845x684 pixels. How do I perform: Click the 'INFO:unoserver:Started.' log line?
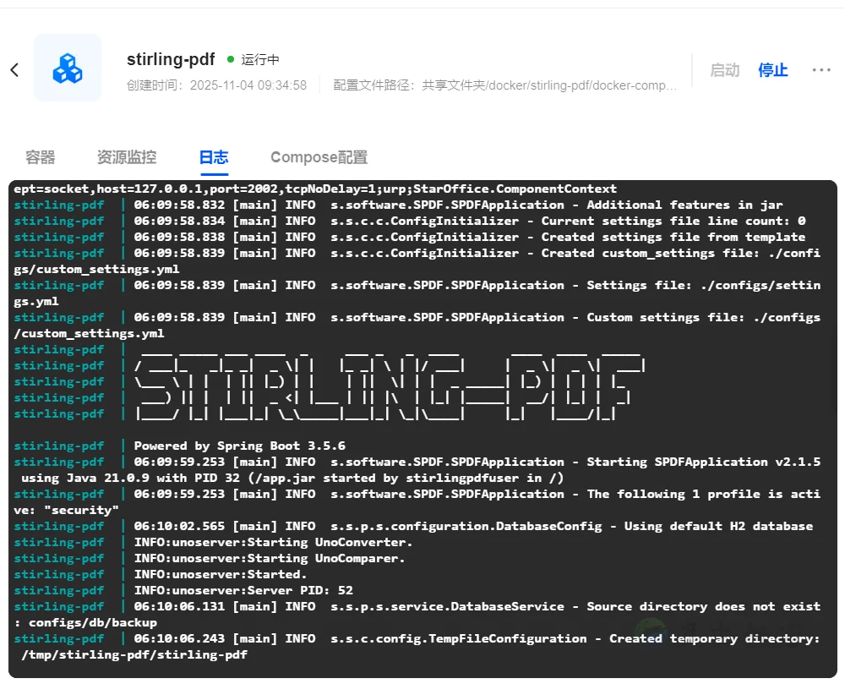(219, 574)
